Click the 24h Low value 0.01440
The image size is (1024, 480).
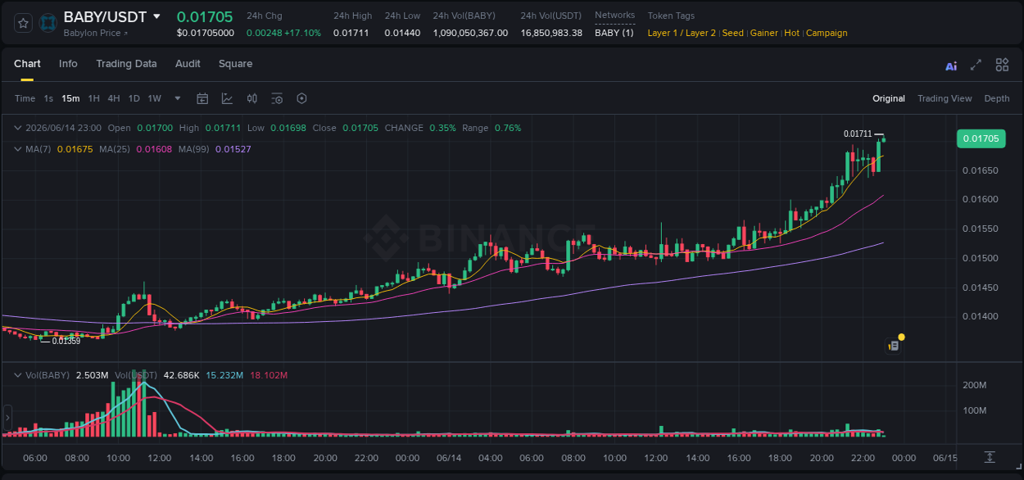click(402, 33)
